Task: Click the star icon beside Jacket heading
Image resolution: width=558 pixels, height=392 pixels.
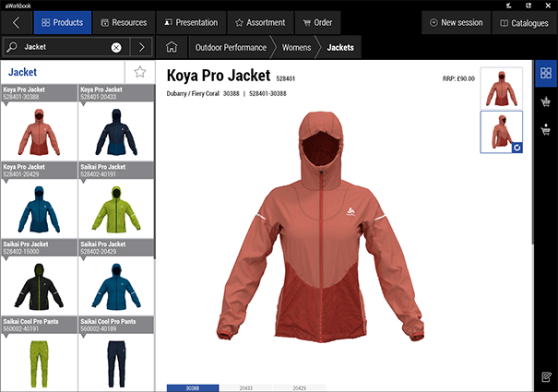Action: tap(139, 72)
